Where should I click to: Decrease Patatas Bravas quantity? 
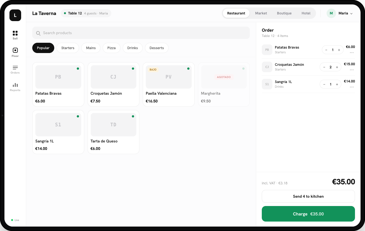326,50
